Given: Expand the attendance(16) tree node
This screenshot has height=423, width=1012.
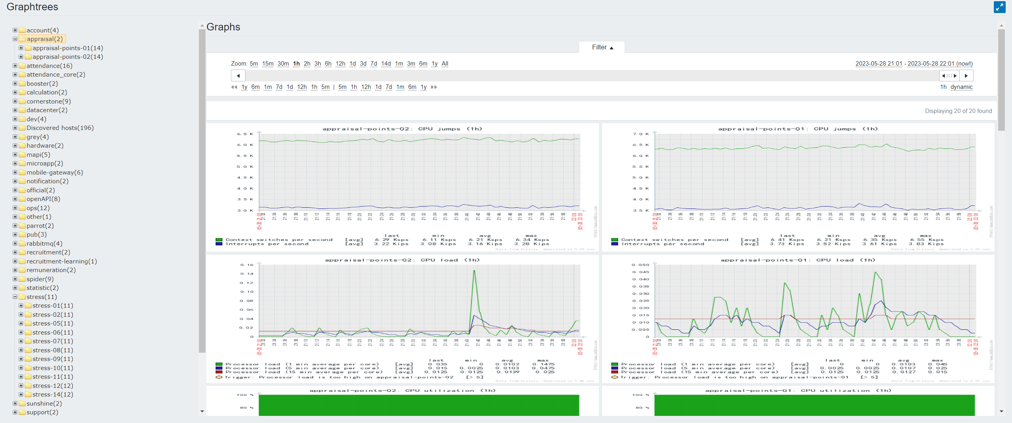Looking at the screenshot, I should pyautogui.click(x=15, y=66).
